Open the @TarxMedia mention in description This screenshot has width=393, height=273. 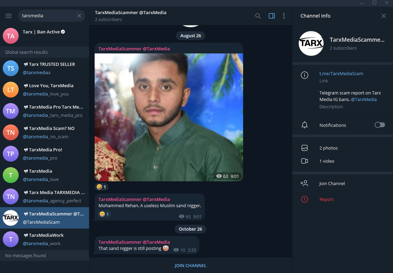tap(364, 99)
